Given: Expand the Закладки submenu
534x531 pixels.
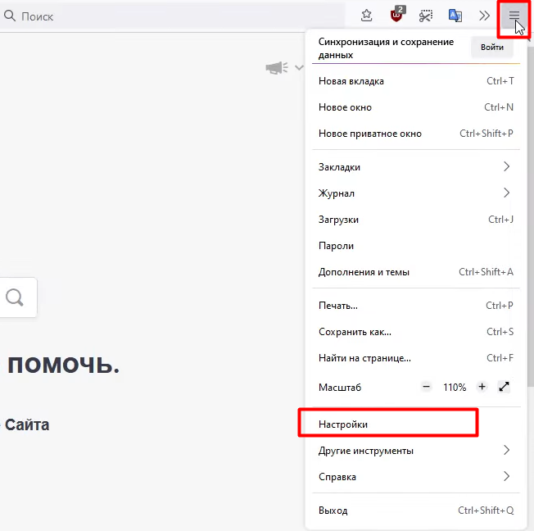Looking at the screenshot, I should tap(416, 167).
